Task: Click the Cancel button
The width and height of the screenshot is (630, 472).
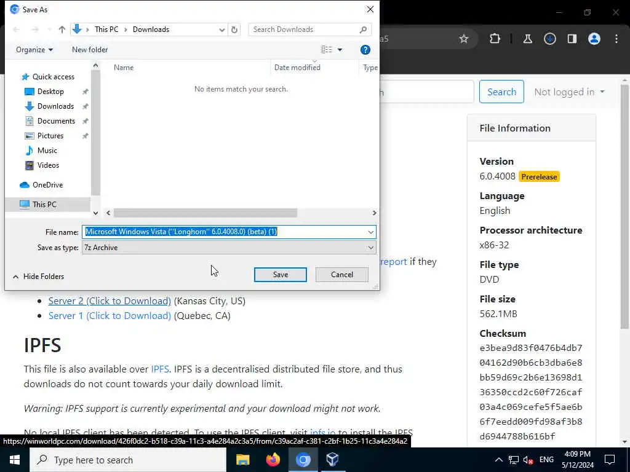Action: (x=342, y=275)
